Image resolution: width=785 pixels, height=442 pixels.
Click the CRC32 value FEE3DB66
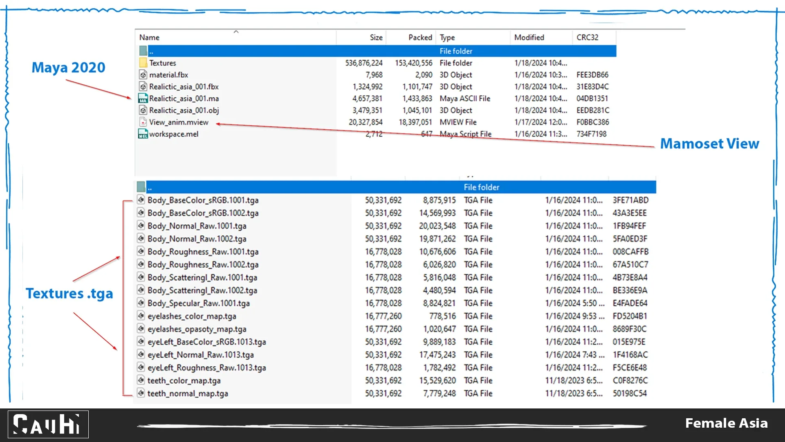tap(592, 74)
